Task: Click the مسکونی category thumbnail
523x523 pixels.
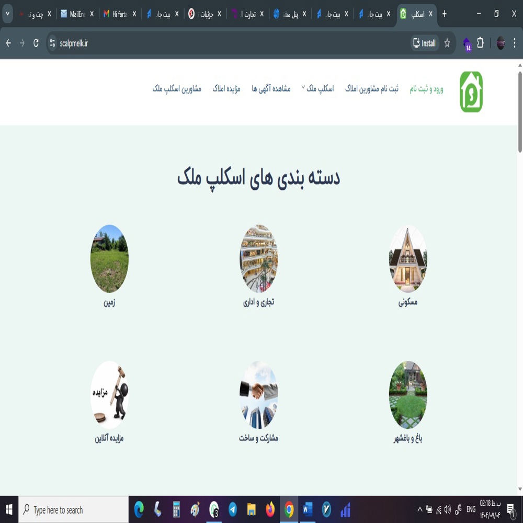Action: (408, 259)
